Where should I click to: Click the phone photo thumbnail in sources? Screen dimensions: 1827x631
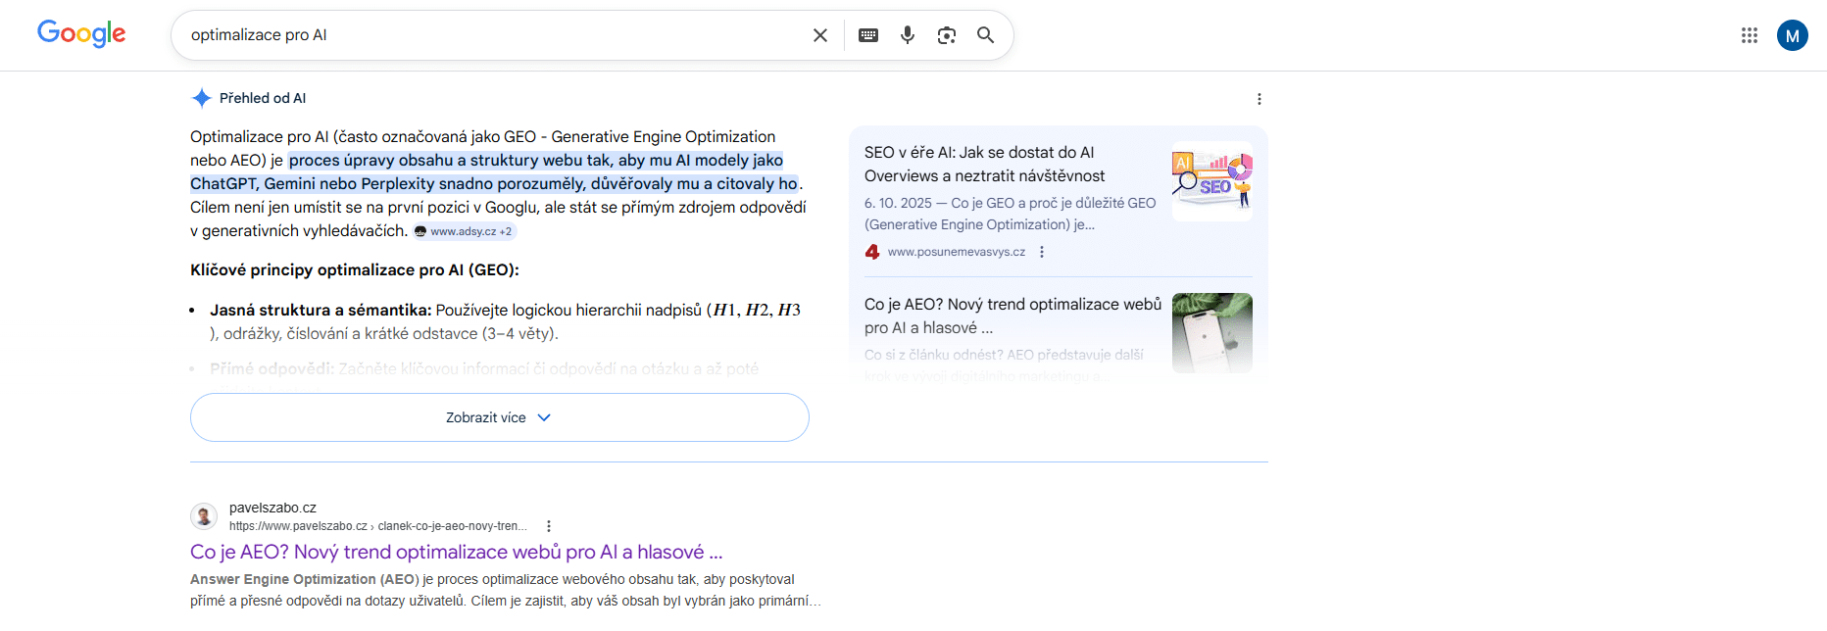pyautogui.click(x=1211, y=332)
